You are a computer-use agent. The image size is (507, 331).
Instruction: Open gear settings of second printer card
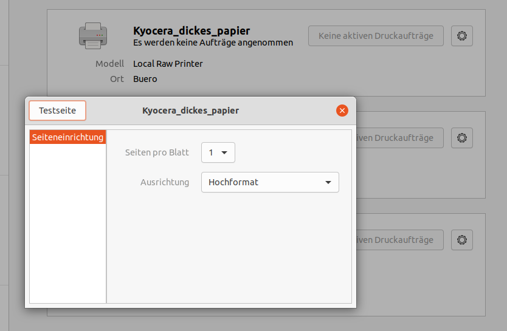(462, 138)
